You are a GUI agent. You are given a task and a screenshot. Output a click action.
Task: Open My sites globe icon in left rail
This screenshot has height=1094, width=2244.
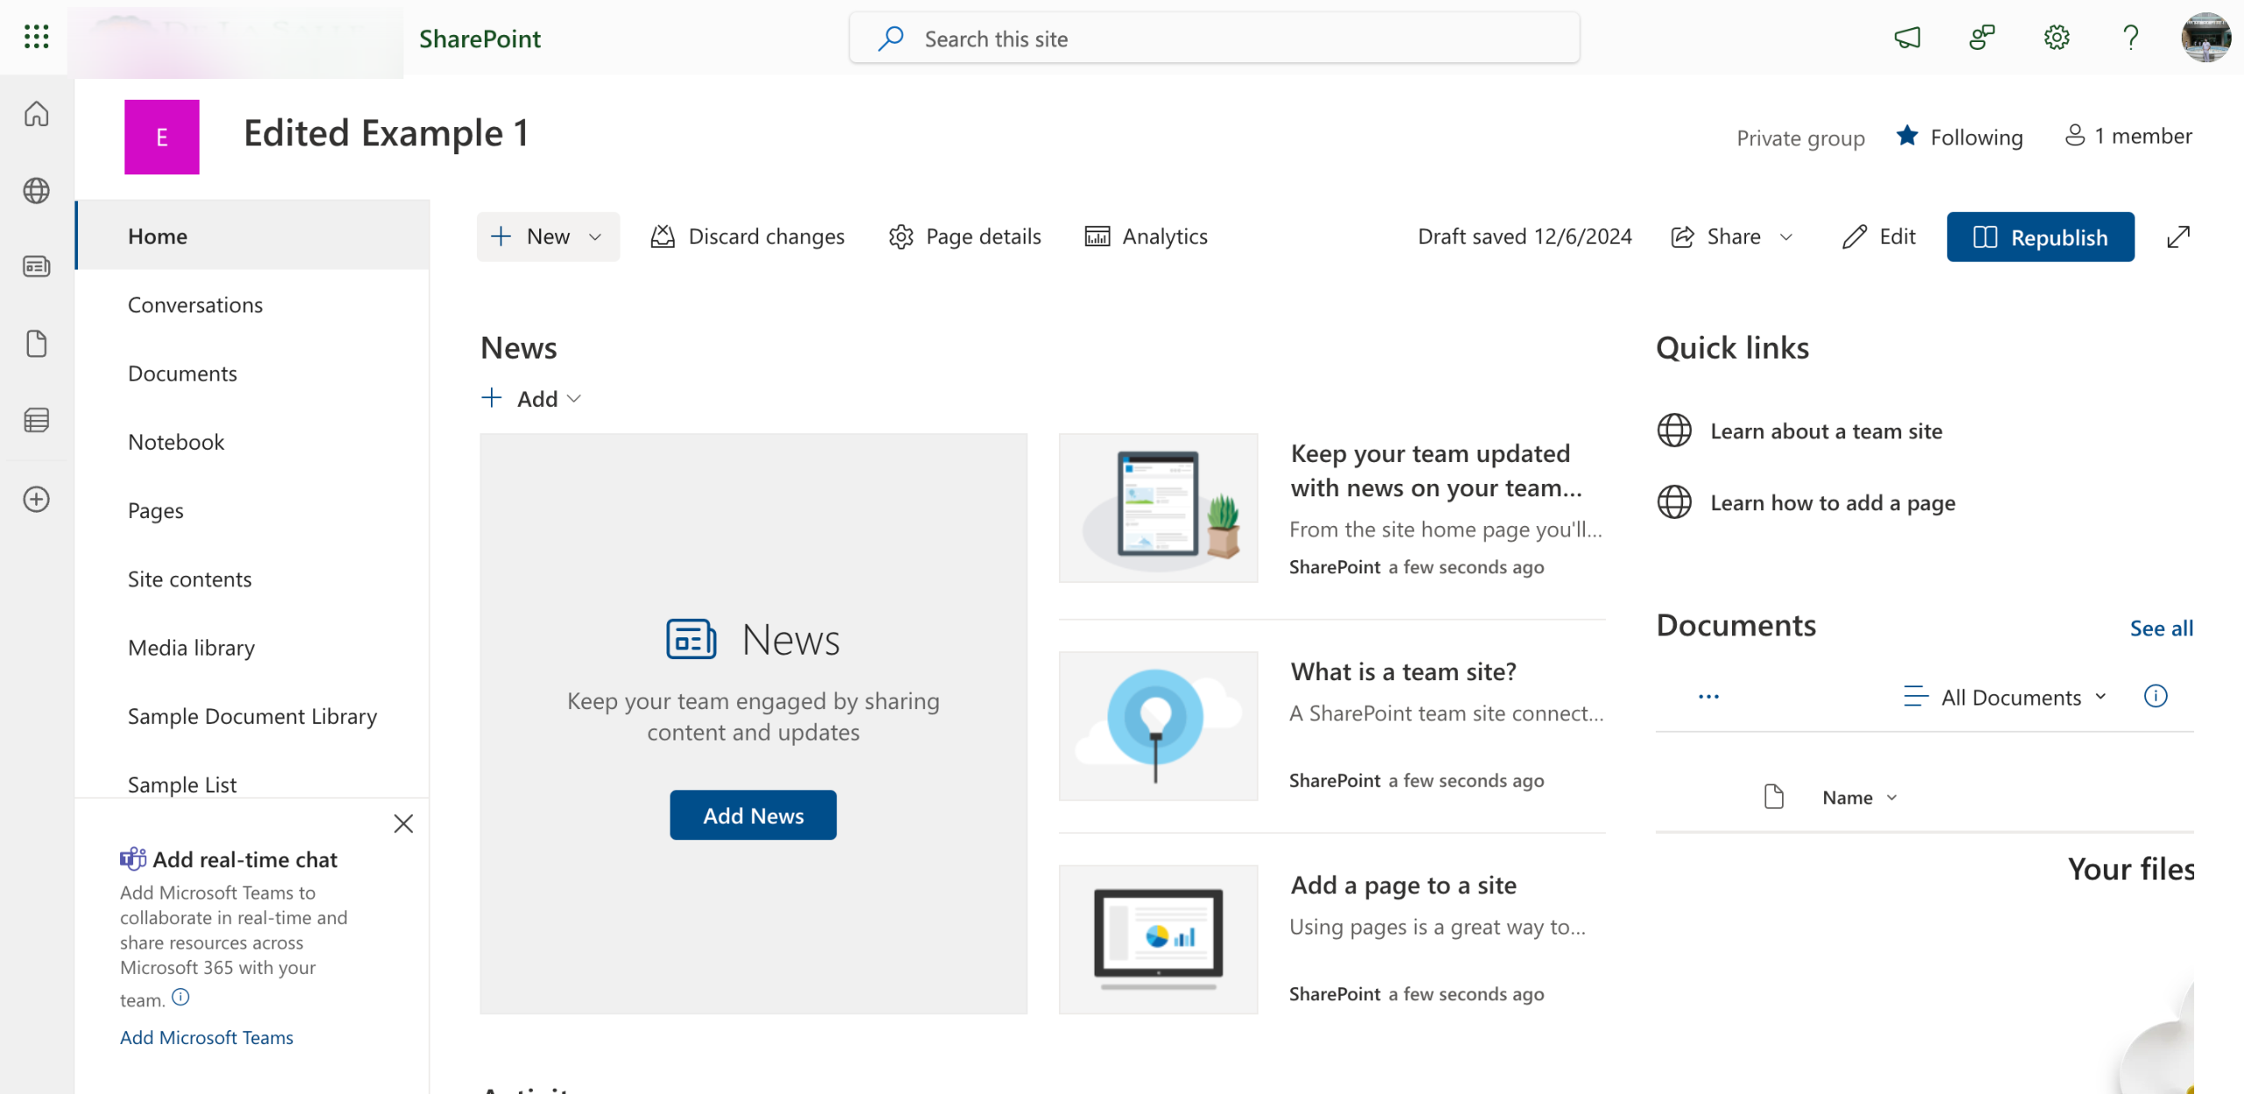(36, 190)
